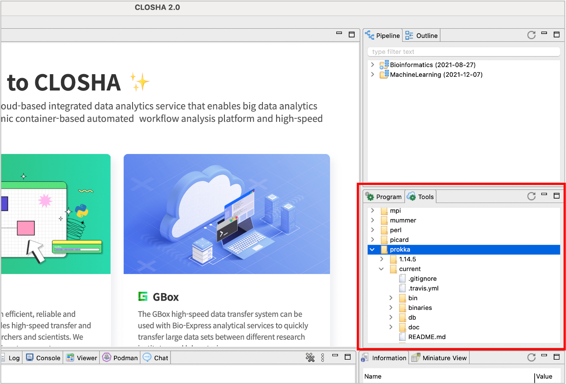Viewport: 566px width, 384px height.
Task: Expand the doc folder
Action: (x=391, y=327)
